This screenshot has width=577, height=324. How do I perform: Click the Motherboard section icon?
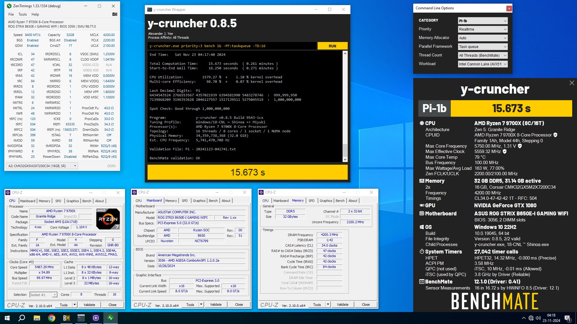[422, 214]
